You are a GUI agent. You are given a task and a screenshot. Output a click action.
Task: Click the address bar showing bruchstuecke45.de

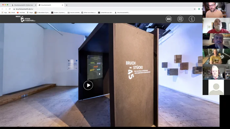pos(103,9)
